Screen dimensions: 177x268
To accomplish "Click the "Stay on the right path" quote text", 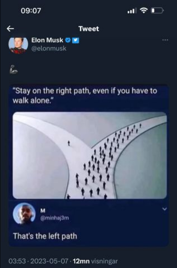I will [85, 95].
